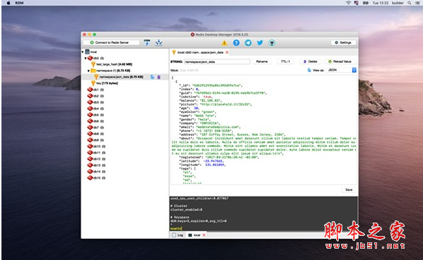423x260 pixels.
Task: Open database db3
Action: click(95, 102)
